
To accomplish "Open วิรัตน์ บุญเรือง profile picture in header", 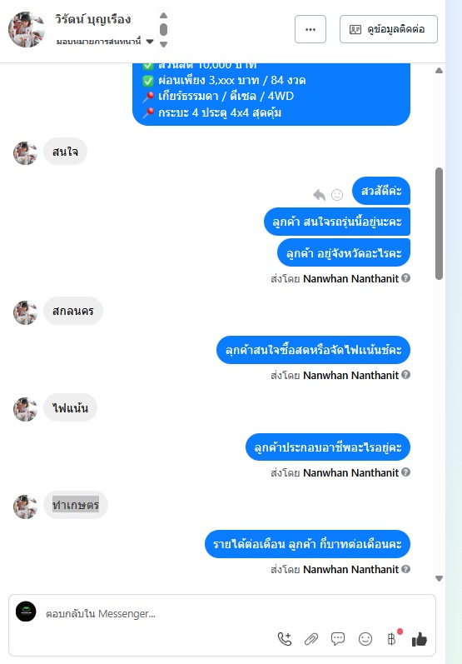I will point(27,30).
